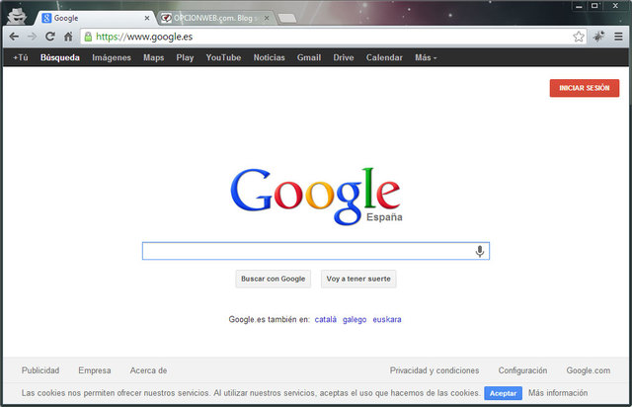Image resolution: width=632 pixels, height=407 pixels.
Task: Click Voy a tener suerte button
Action: [358, 279]
